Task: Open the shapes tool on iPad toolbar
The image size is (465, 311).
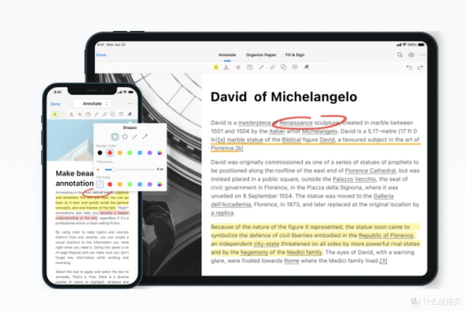Action: [283, 67]
